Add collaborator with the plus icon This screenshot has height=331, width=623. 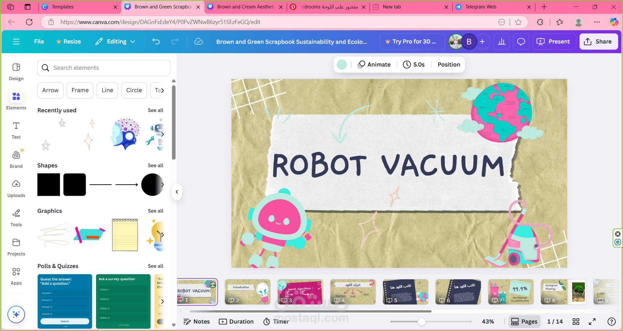click(482, 42)
